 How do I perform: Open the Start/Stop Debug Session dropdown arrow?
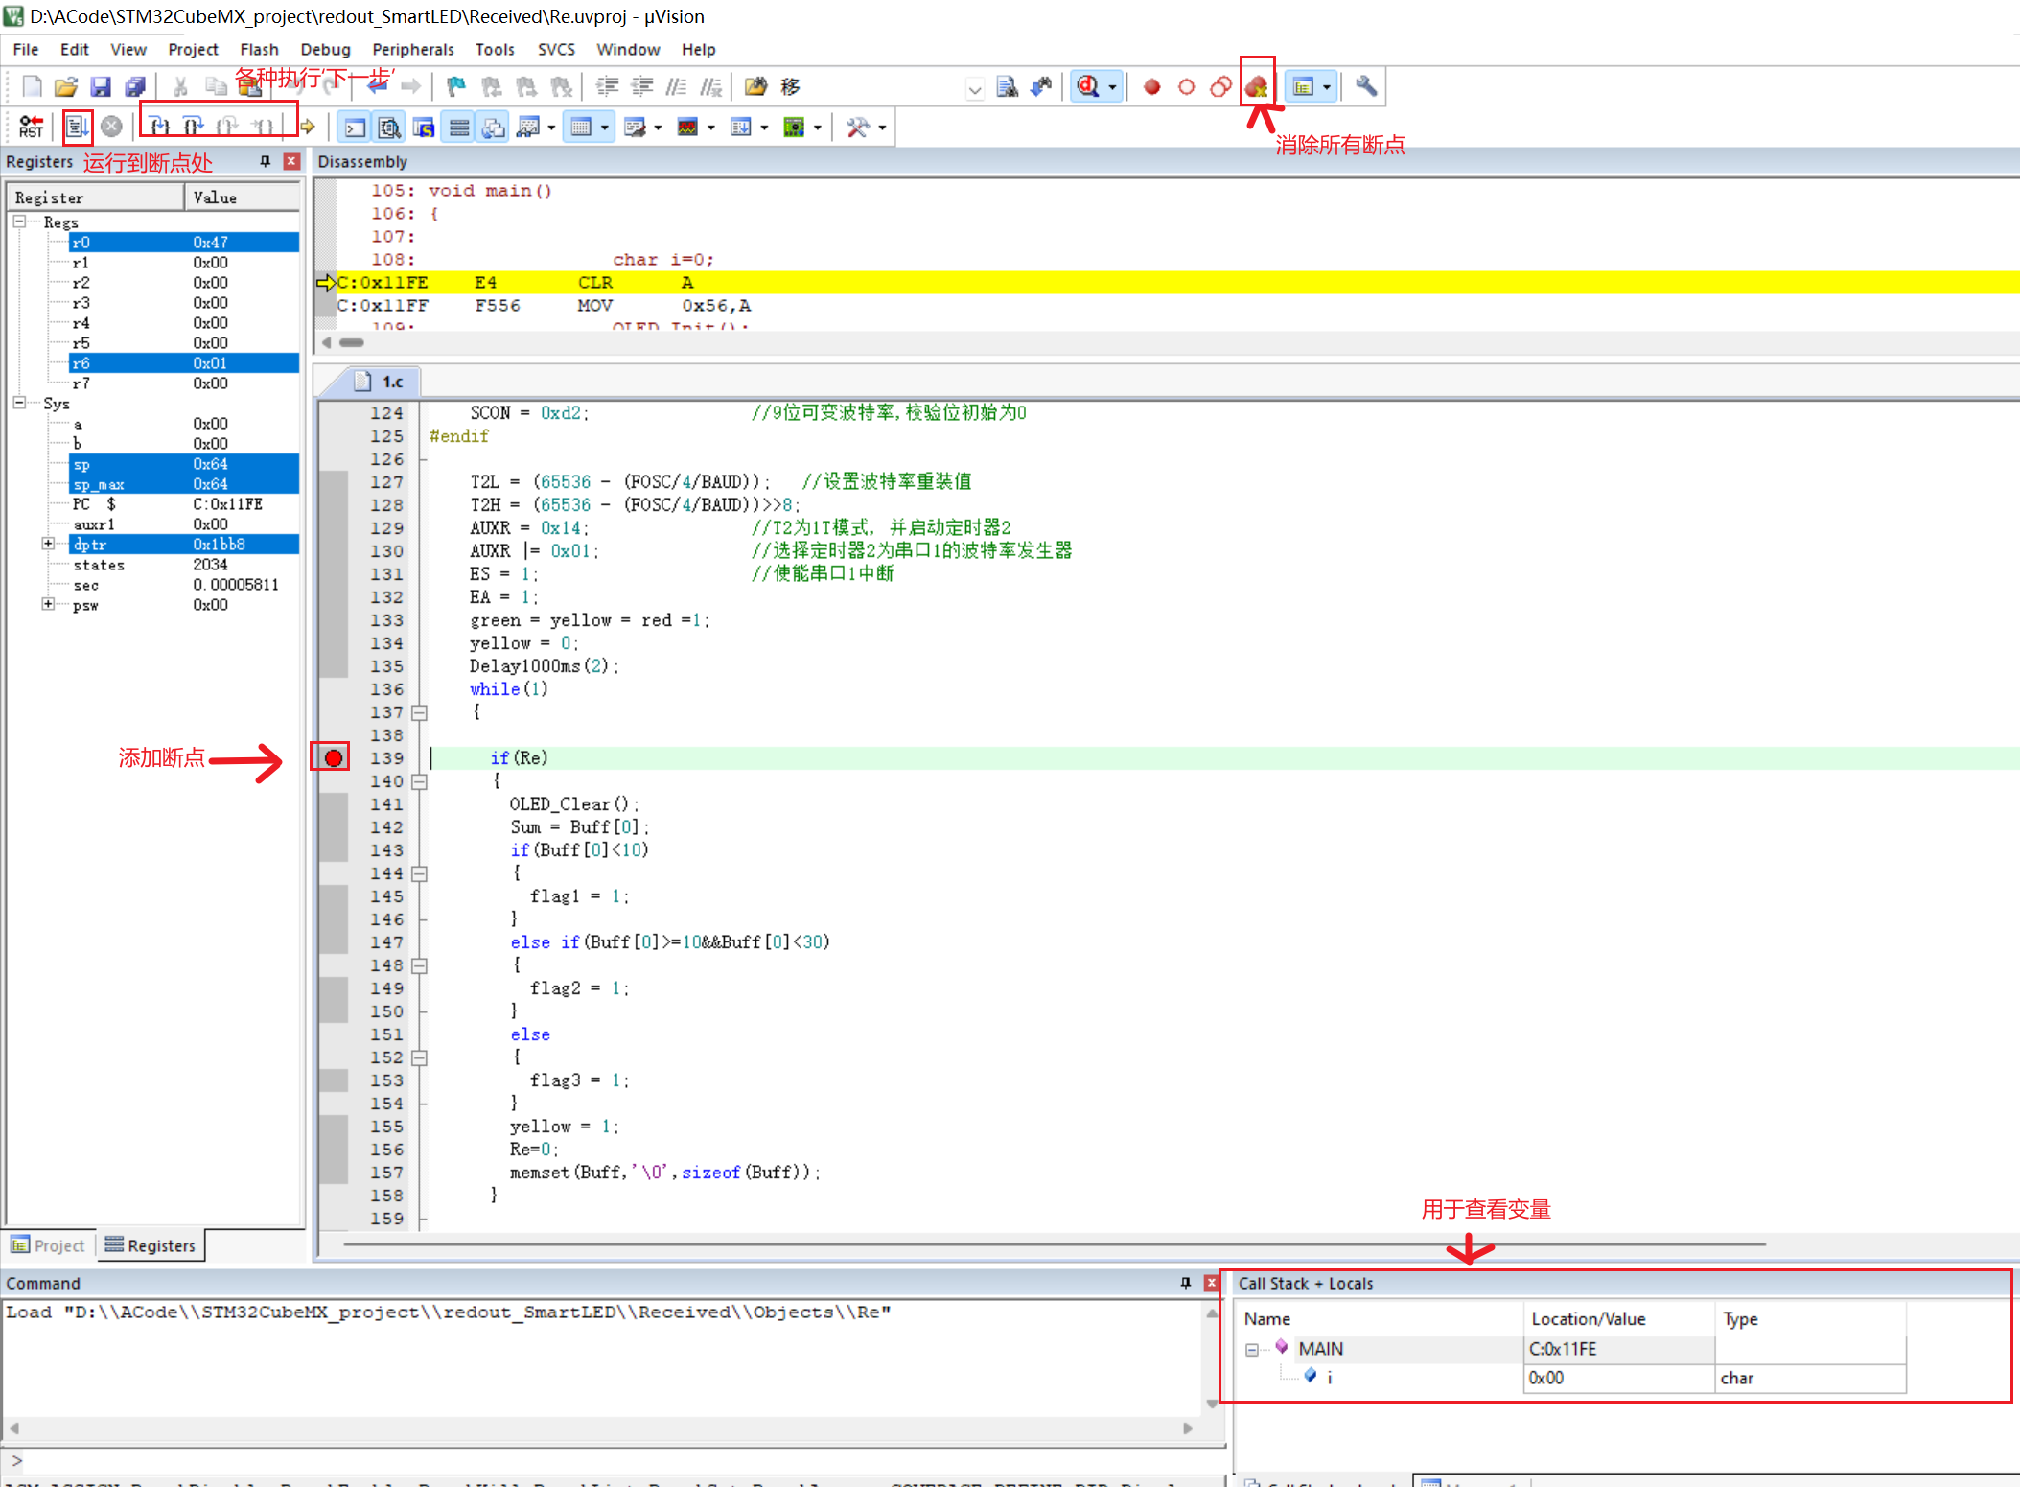pos(1112,87)
